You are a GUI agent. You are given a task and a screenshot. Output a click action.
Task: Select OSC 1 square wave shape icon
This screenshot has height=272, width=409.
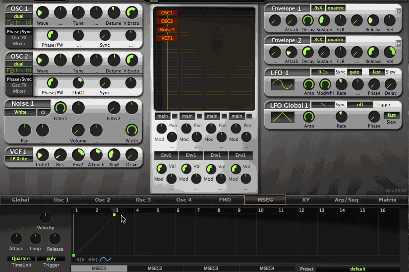click(x=10, y=22)
